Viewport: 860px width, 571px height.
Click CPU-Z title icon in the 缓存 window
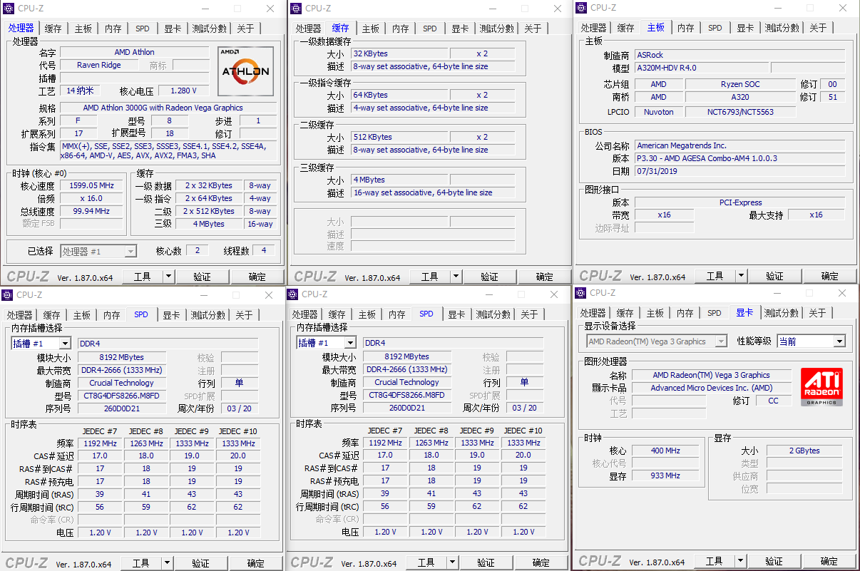tap(296, 9)
